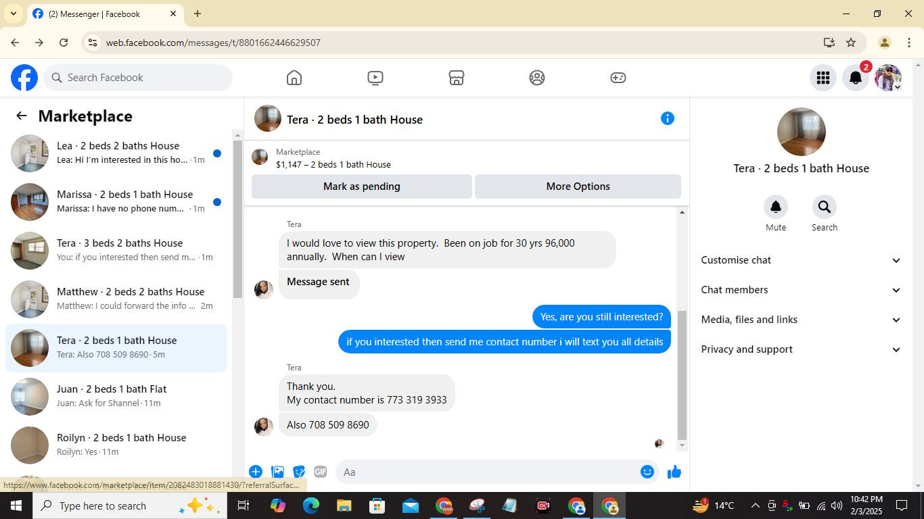The image size is (924, 519).
Task: Expand Privacy and support section
Action: (x=801, y=349)
